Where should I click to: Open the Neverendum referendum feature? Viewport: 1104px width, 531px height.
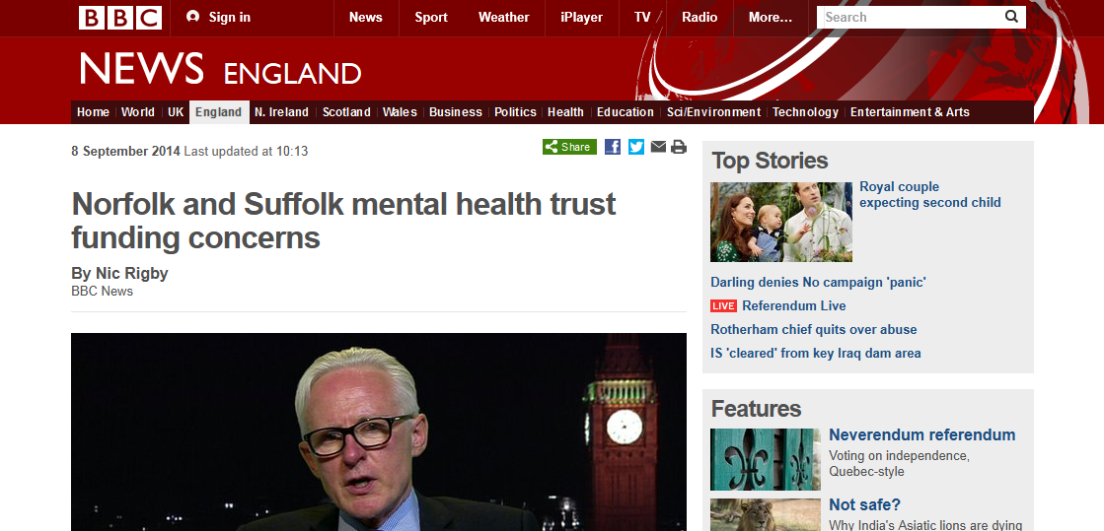coord(921,435)
